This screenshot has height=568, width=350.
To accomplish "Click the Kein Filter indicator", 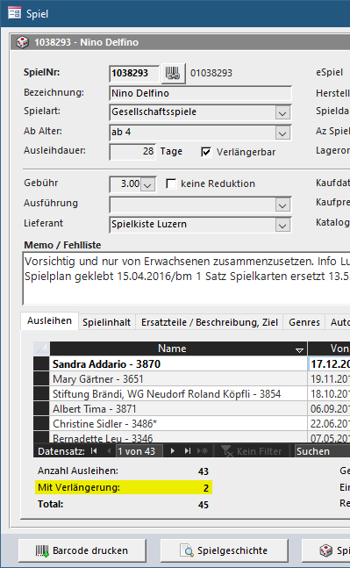I will click(252, 451).
